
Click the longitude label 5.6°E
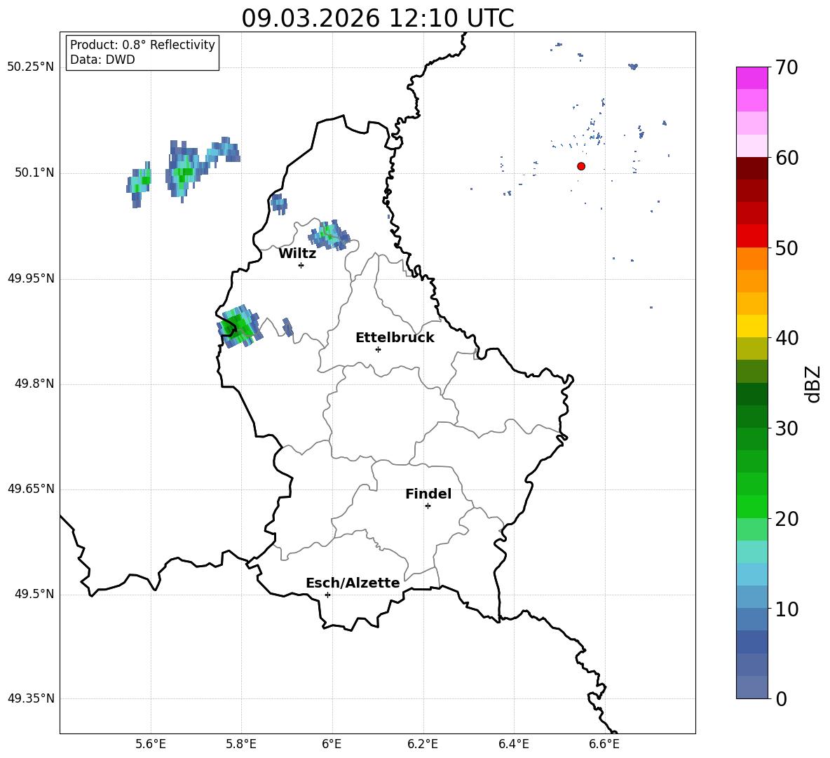[x=151, y=744]
